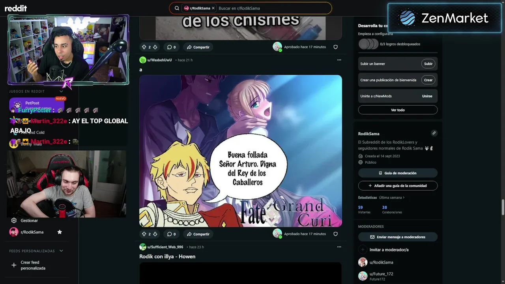This screenshot has height=284, width=505.
Task: Open the 'Rodik con illya - Howen' post title
Action: (x=167, y=256)
